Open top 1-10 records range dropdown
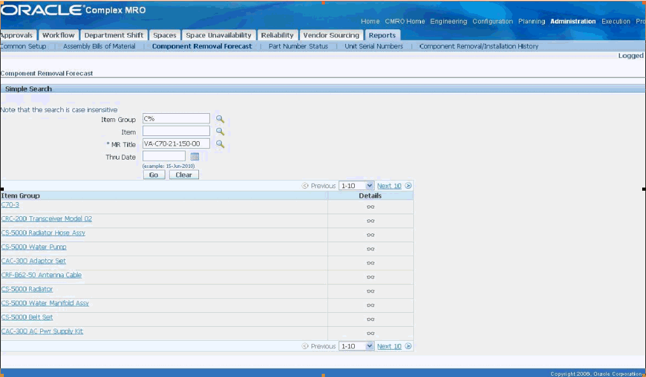646x377 pixels. tap(356, 186)
